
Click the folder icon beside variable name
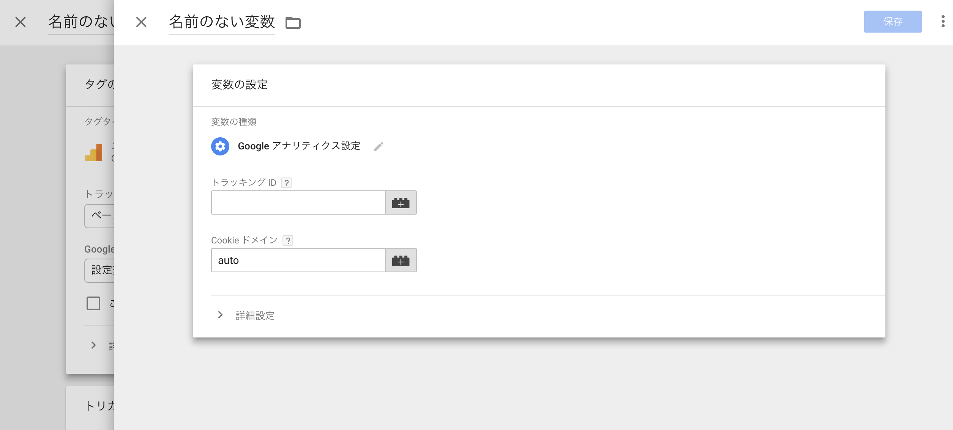pyautogui.click(x=293, y=23)
